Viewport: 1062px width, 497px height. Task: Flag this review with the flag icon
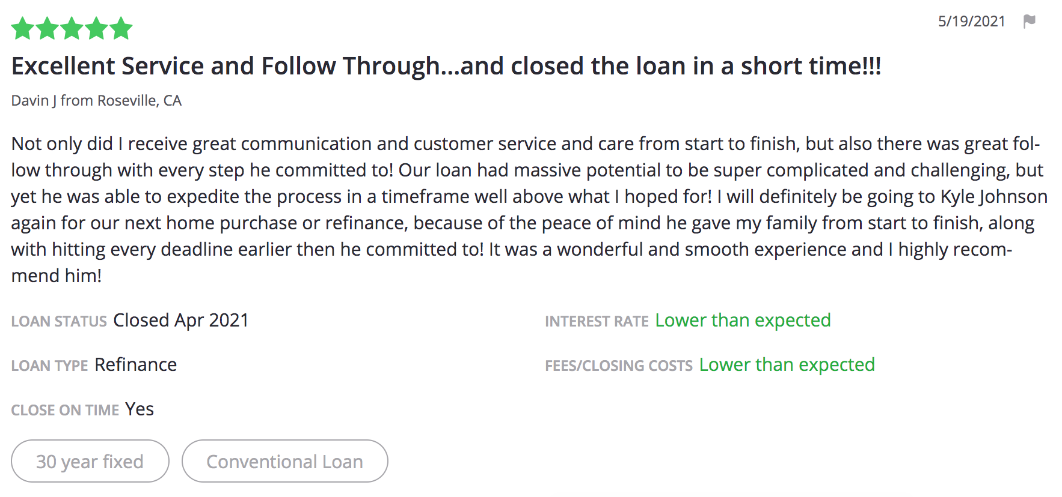[1029, 22]
